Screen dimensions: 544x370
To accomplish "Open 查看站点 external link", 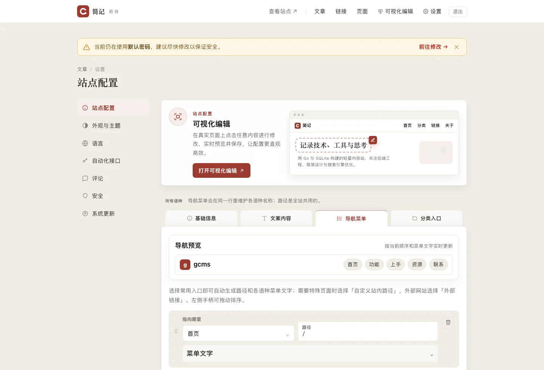I will 283,11.
